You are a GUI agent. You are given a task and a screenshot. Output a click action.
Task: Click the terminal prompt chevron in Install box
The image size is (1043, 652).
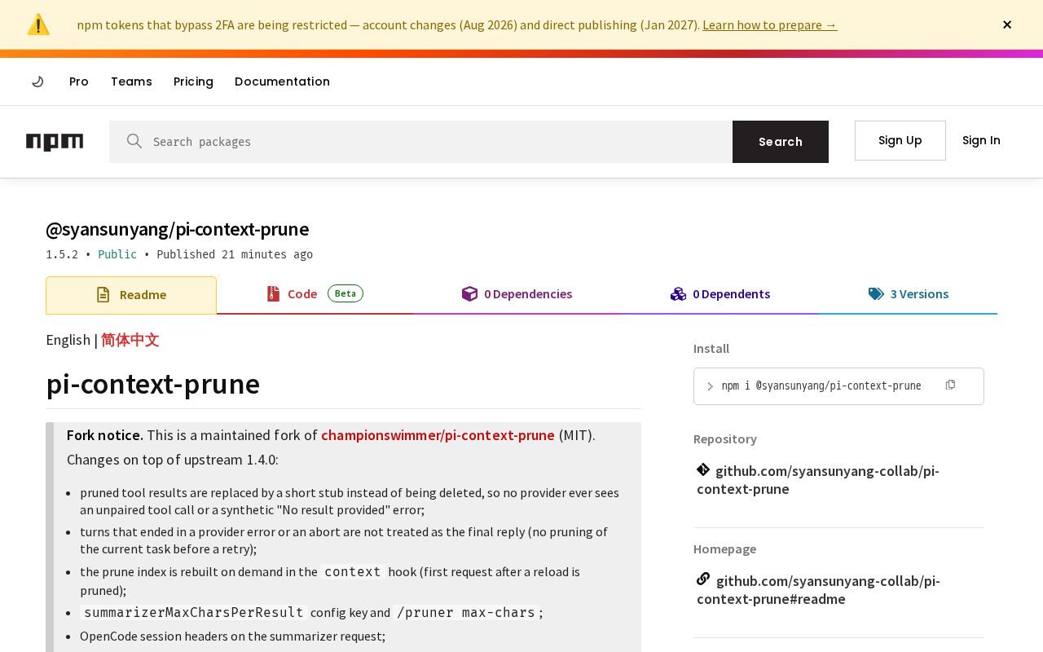click(711, 386)
